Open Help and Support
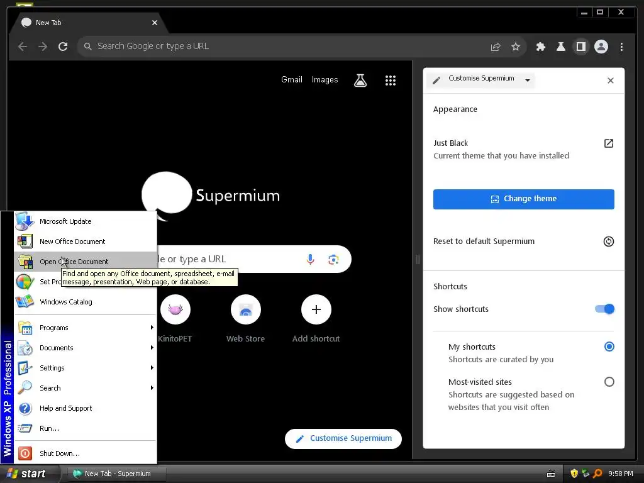Screen dimensions: 644x483 (86, 408)
